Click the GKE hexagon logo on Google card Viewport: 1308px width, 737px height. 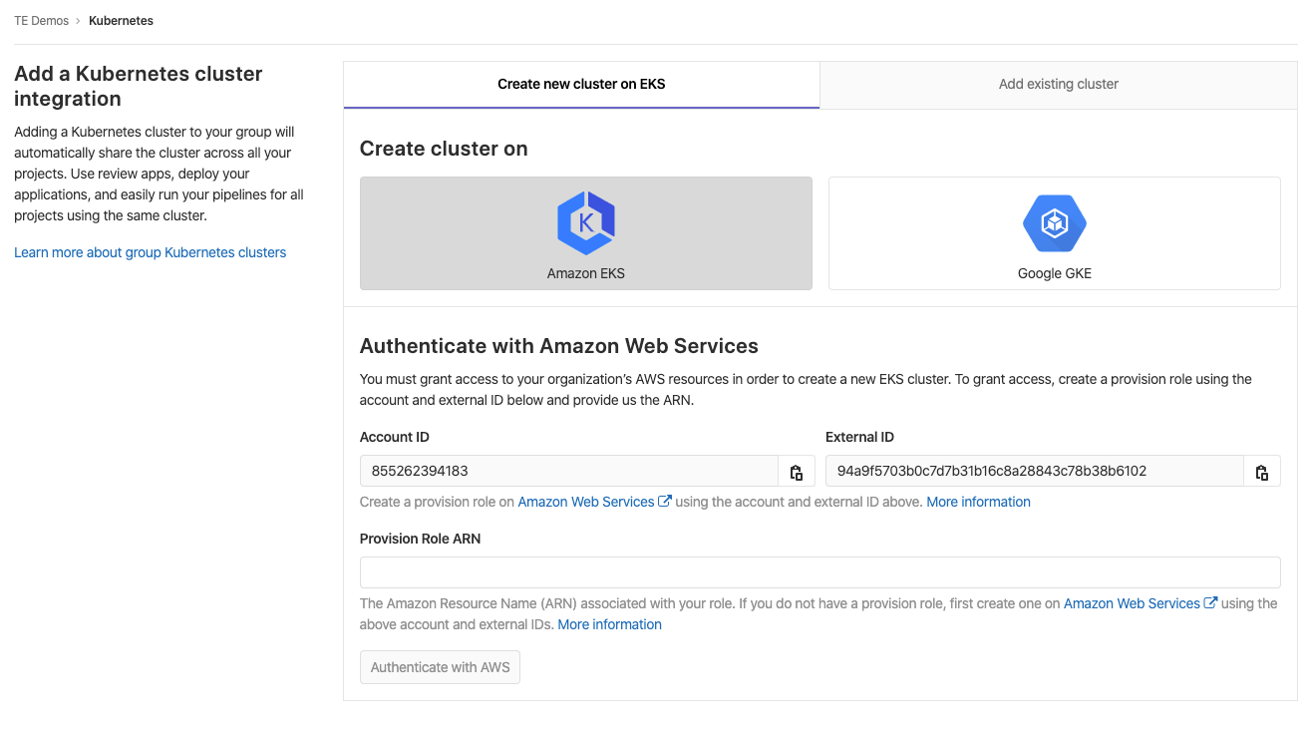coord(1054,222)
